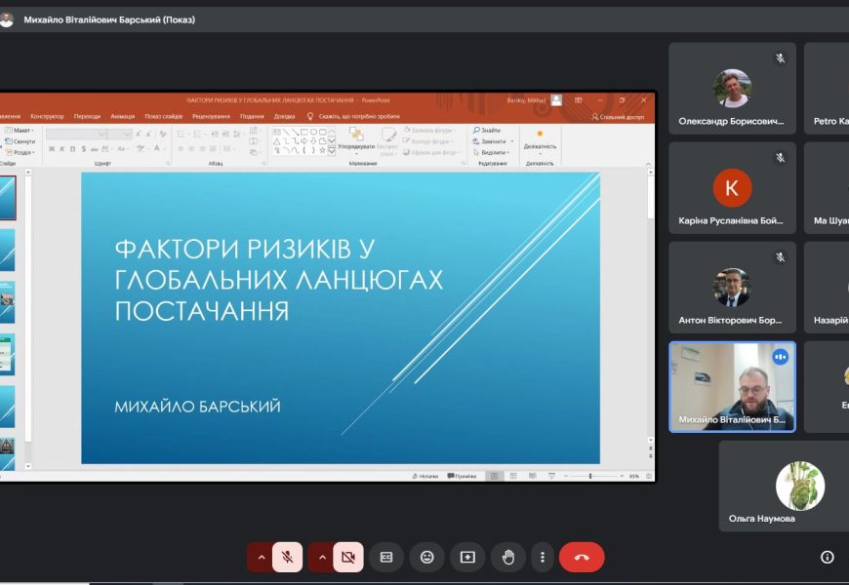The width and height of the screenshot is (849, 585).
Task: Click the present screen button
Action: point(467,557)
